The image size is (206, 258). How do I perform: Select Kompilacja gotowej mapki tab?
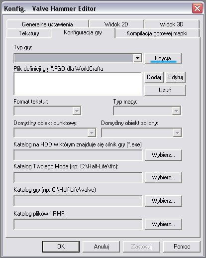(x=157, y=33)
